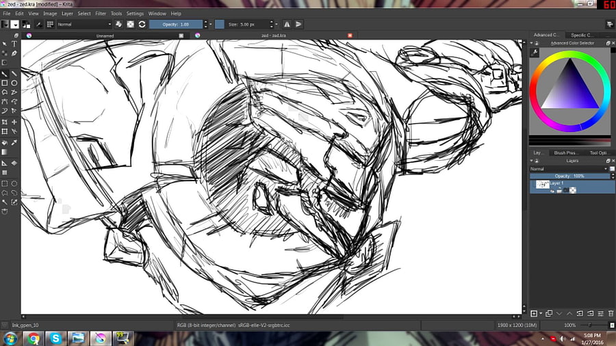Select the Rectangular Selection tool
The height and width of the screenshot is (346, 616).
click(5, 183)
